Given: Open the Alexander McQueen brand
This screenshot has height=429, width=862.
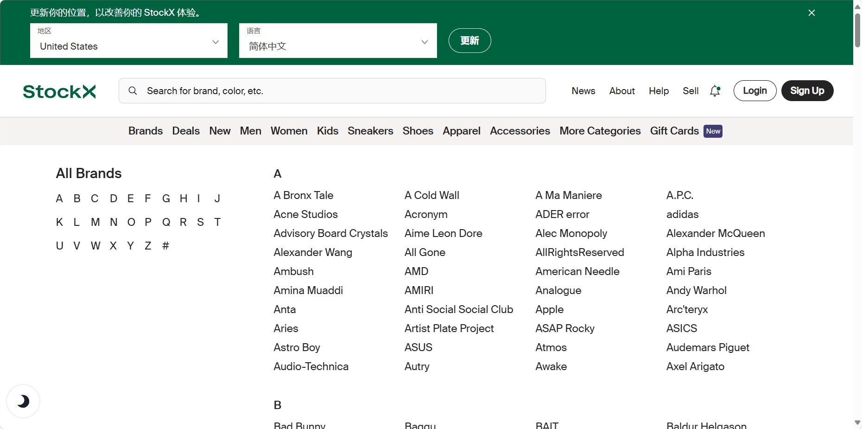Looking at the screenshot, I should (716, 234).
